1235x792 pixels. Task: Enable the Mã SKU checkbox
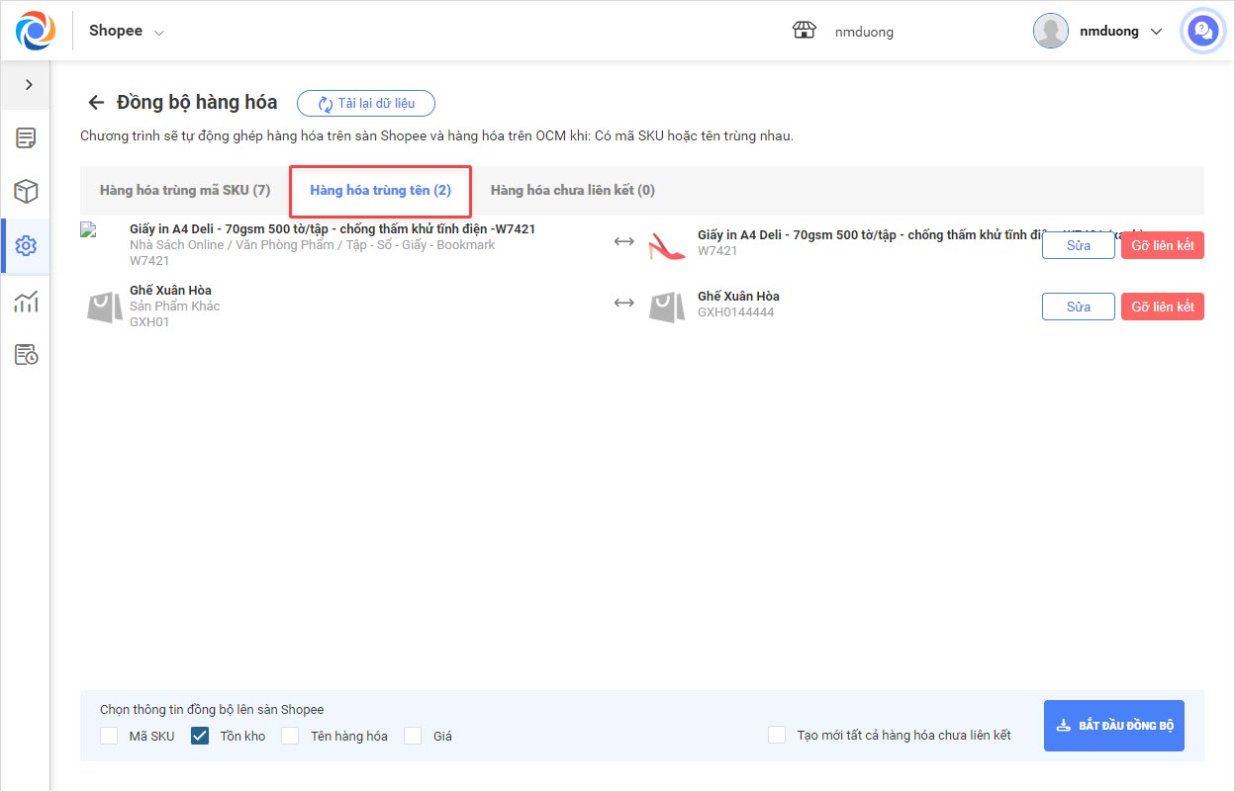click(x=109, y=736)
